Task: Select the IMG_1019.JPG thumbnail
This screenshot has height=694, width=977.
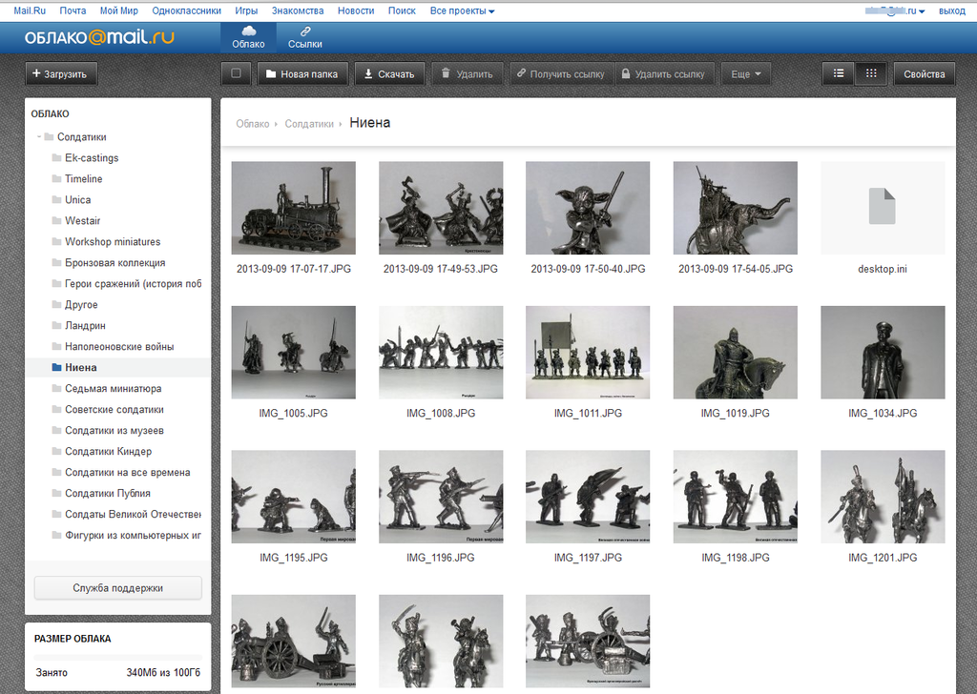Action: point(735,353)
